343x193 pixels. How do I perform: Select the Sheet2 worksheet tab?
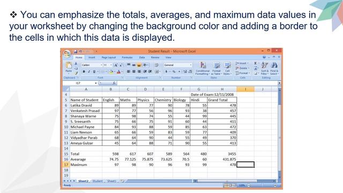[84, 181]
